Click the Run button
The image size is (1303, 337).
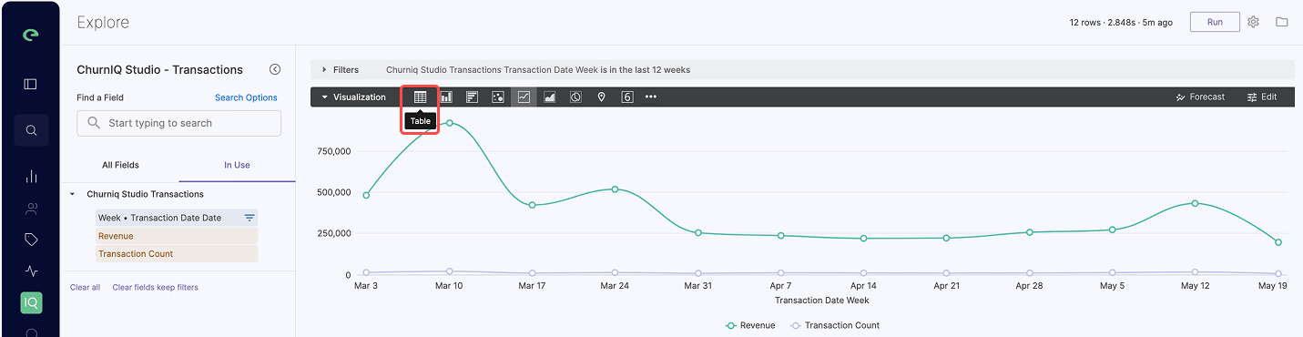click(x=1215, y=22)
